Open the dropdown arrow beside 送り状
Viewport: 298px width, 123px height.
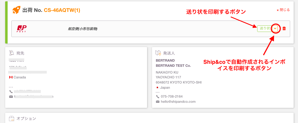point(275,29)
